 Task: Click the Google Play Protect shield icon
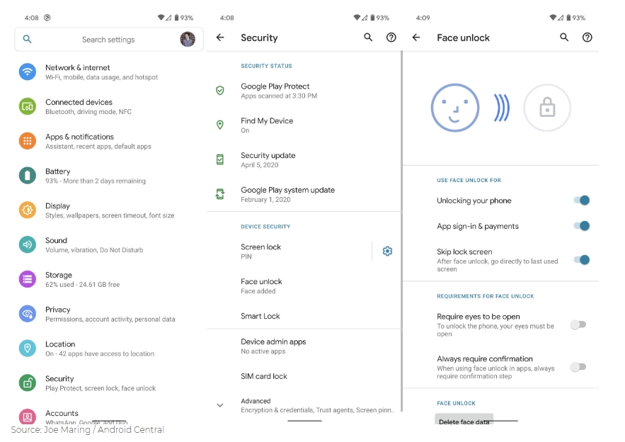[220, 91]
